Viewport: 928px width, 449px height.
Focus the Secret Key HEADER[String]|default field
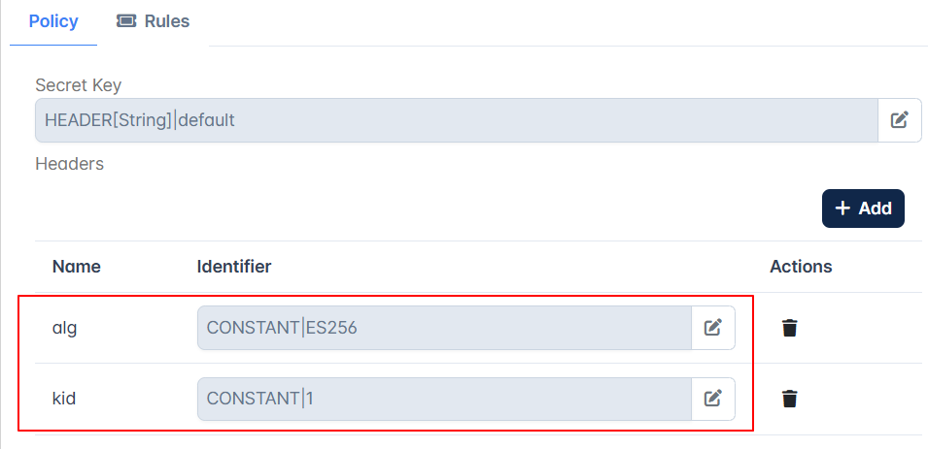tap(457, 120)
